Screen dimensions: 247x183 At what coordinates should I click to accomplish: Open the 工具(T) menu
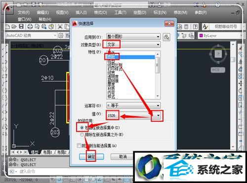pos(121,12)
